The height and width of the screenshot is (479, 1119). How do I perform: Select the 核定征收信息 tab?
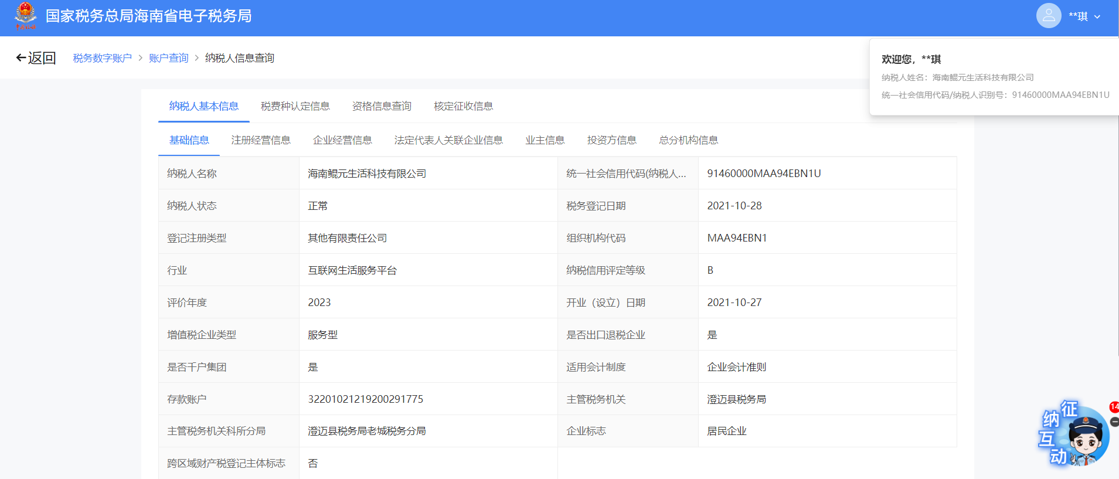click(463, 106)
